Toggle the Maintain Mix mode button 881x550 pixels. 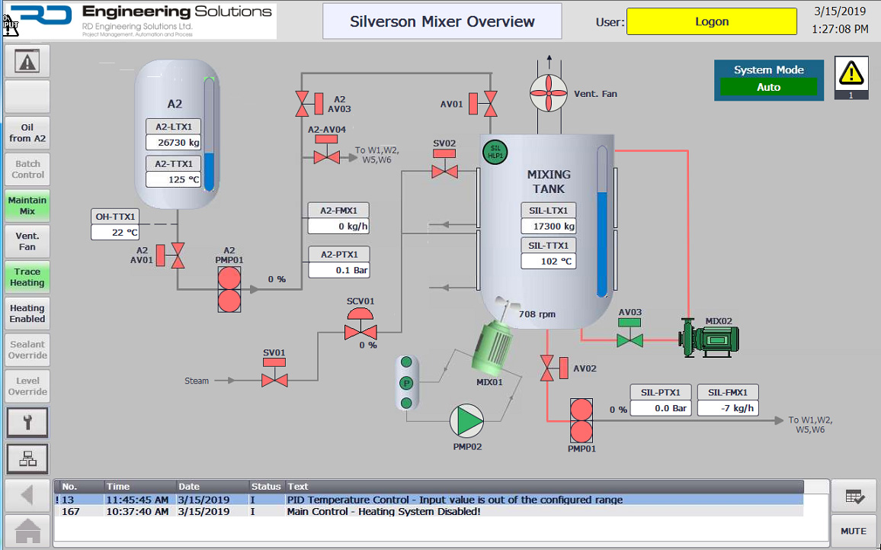27,205
